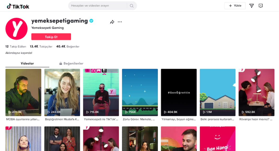Open the MOBA oyunlarına video thumbnail

click(23, 92)
